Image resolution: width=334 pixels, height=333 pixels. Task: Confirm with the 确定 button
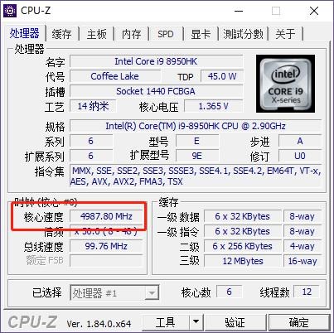[x=299, y=322]
